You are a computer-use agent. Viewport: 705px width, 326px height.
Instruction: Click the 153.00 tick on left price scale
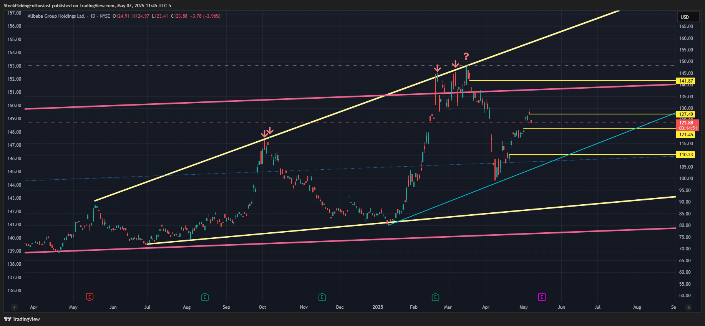click(x=15, y=66)
